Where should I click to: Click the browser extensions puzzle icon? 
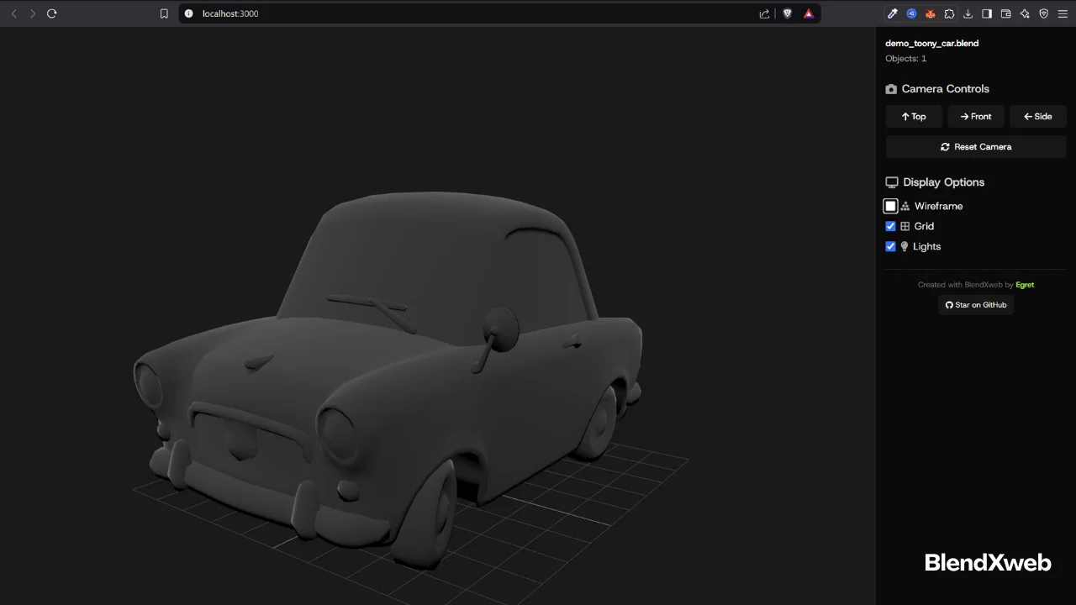point(949,13)
